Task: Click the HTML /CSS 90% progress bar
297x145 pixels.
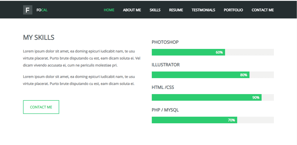Action: (213, 97)
